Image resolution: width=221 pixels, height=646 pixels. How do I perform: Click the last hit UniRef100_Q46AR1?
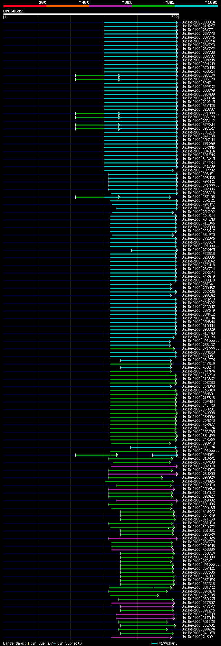198,637
